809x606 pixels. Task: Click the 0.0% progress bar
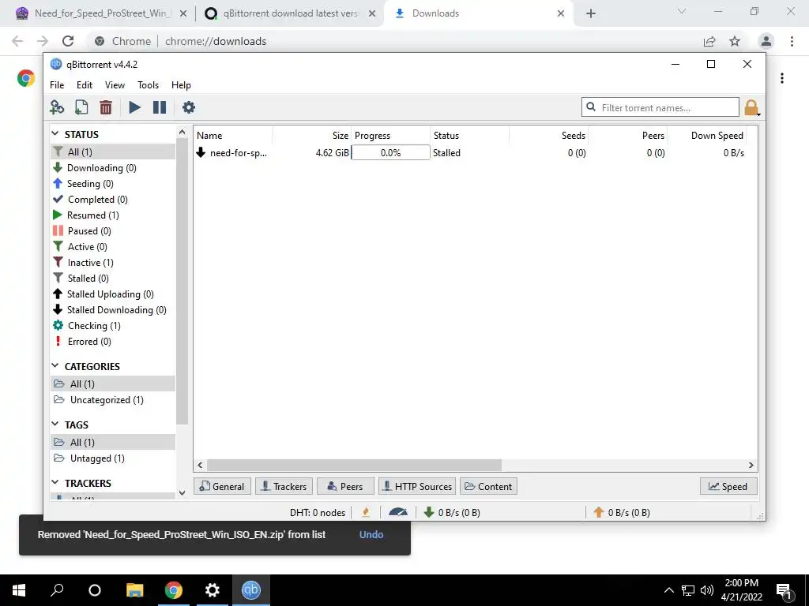pyautogui.click(x=390, y=152)
